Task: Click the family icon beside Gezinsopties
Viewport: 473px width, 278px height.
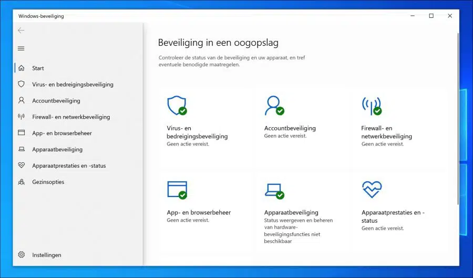Action: (x=22, y=182)
